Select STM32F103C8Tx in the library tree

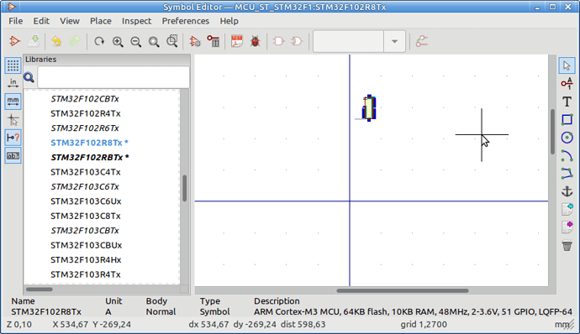(86, 216)
